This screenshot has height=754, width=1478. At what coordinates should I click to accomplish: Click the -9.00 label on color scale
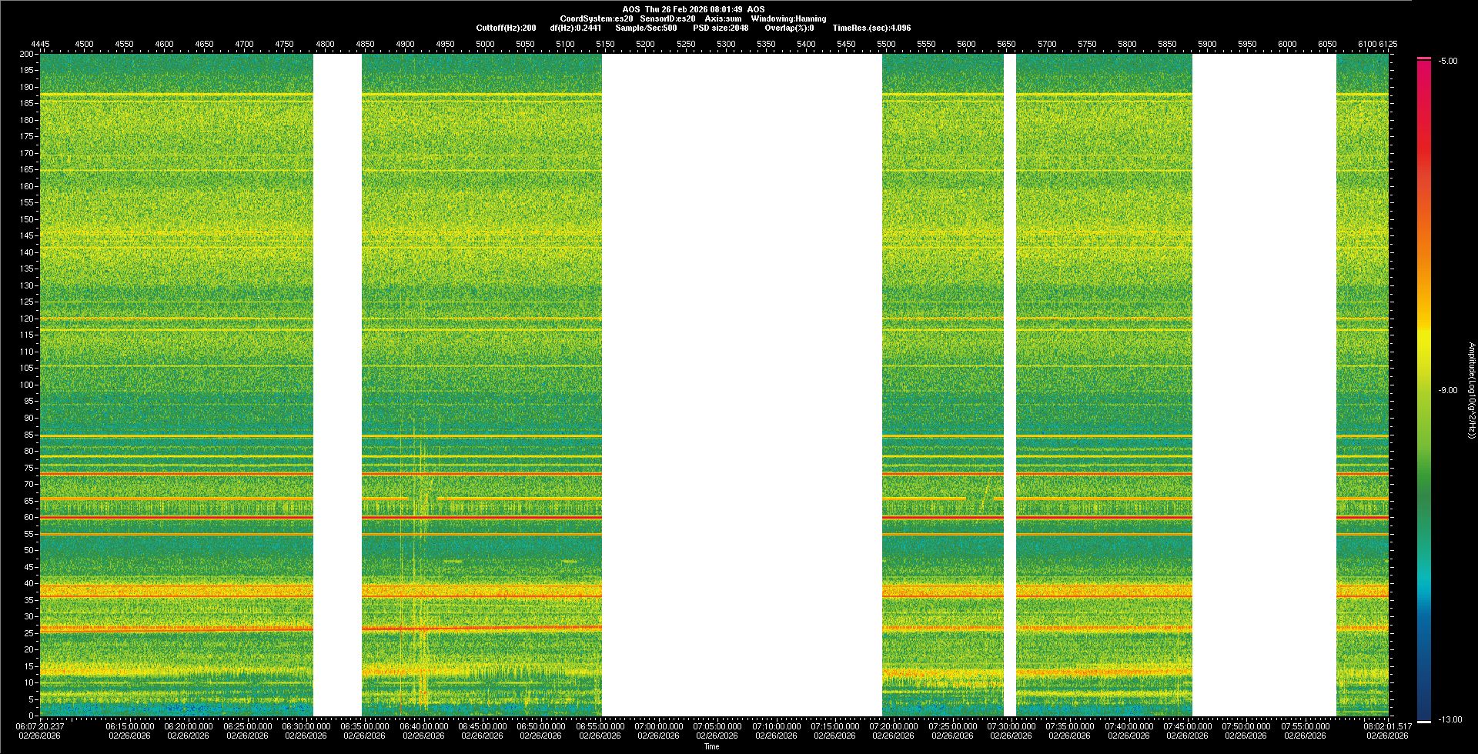[x=1447, y=390]
